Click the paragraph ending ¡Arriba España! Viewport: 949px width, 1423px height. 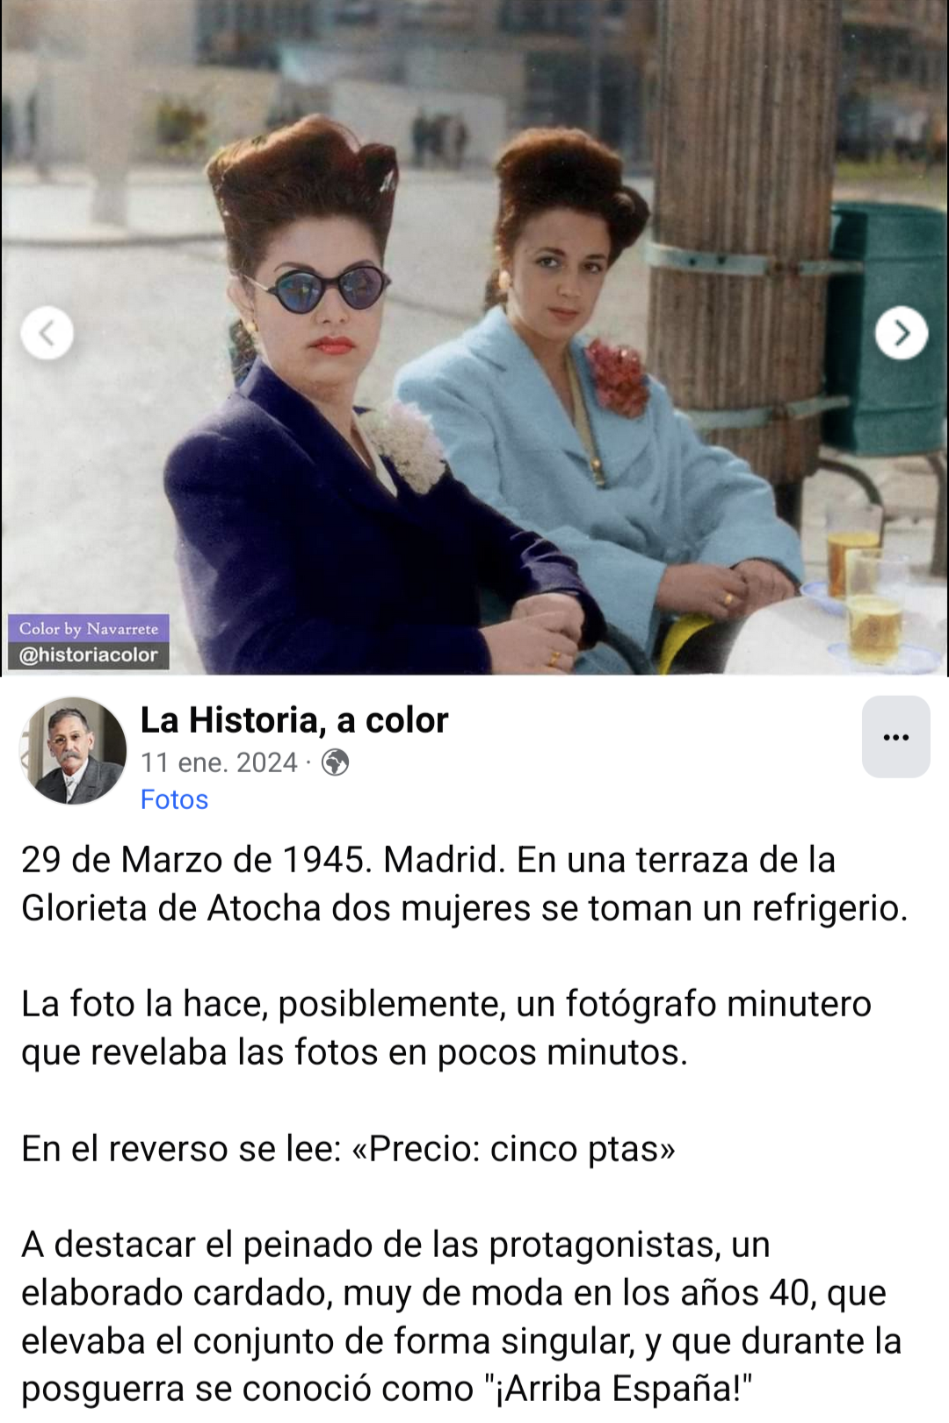pyautogui.click(x=461, y=1316)
